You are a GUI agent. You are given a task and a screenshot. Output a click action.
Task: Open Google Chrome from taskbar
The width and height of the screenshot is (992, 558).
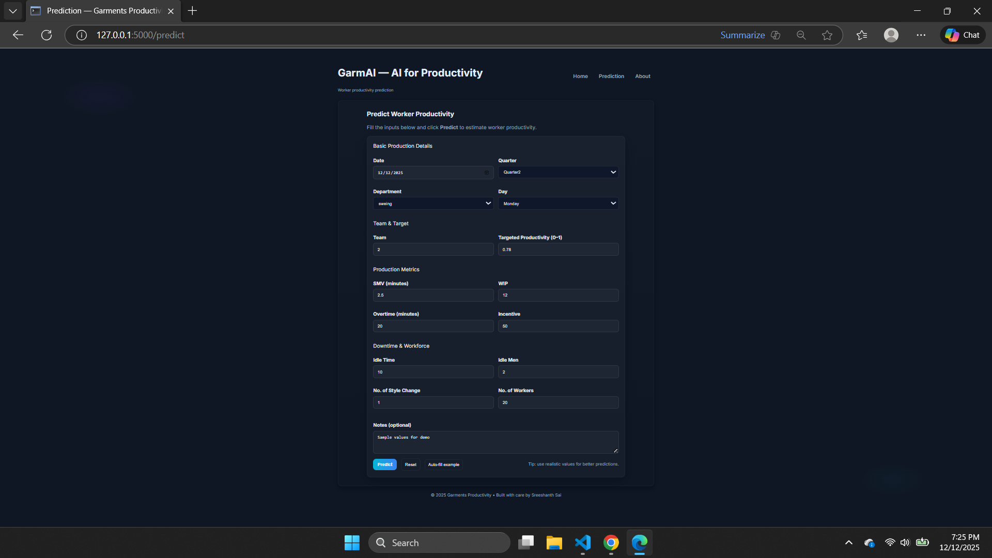[x=611, y=542]
